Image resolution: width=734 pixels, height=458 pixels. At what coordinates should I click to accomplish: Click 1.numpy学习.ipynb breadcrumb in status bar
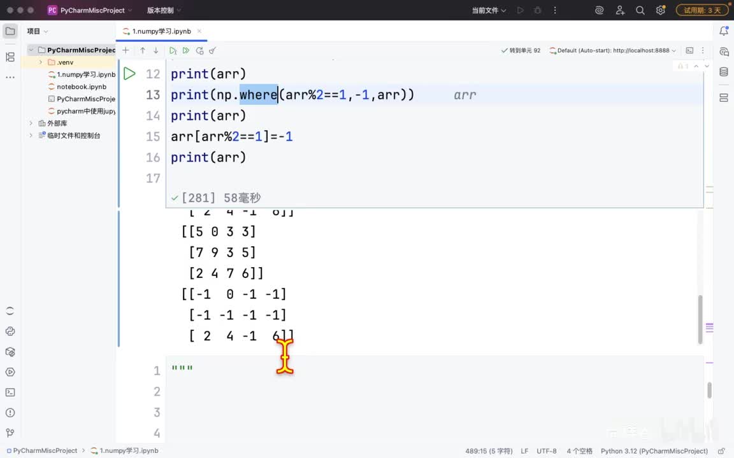coord(124,450)
